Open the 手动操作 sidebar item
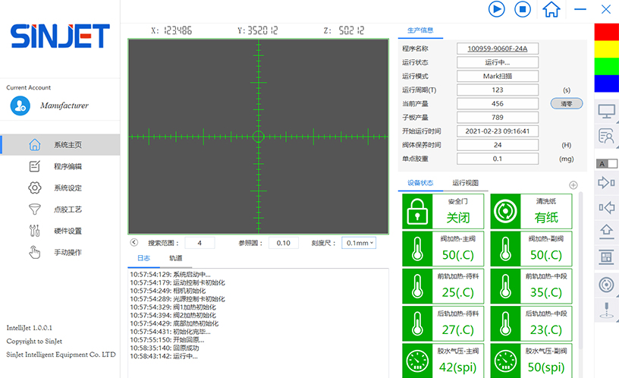Screen dimensions: 619x378 pos(60,253)
